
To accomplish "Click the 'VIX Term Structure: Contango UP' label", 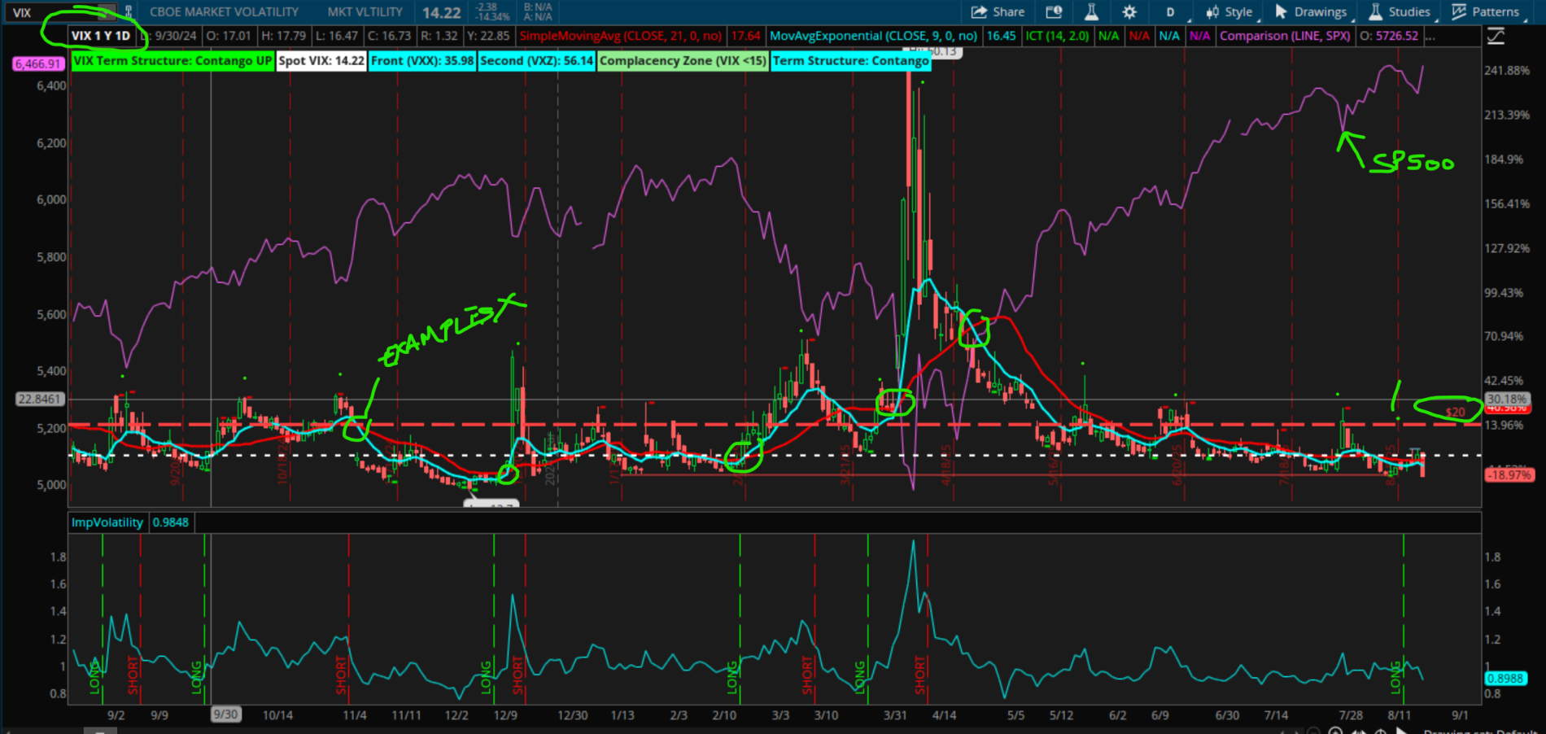I will 173,61.
